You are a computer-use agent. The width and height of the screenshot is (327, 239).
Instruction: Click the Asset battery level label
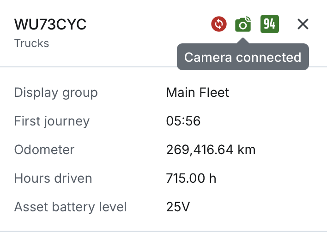tap(70, 207)
